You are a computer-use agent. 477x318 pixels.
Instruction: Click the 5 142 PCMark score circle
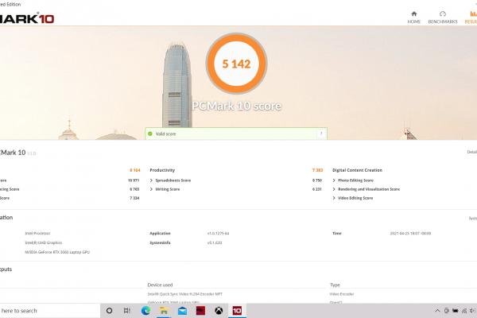[x=236, y=64]
